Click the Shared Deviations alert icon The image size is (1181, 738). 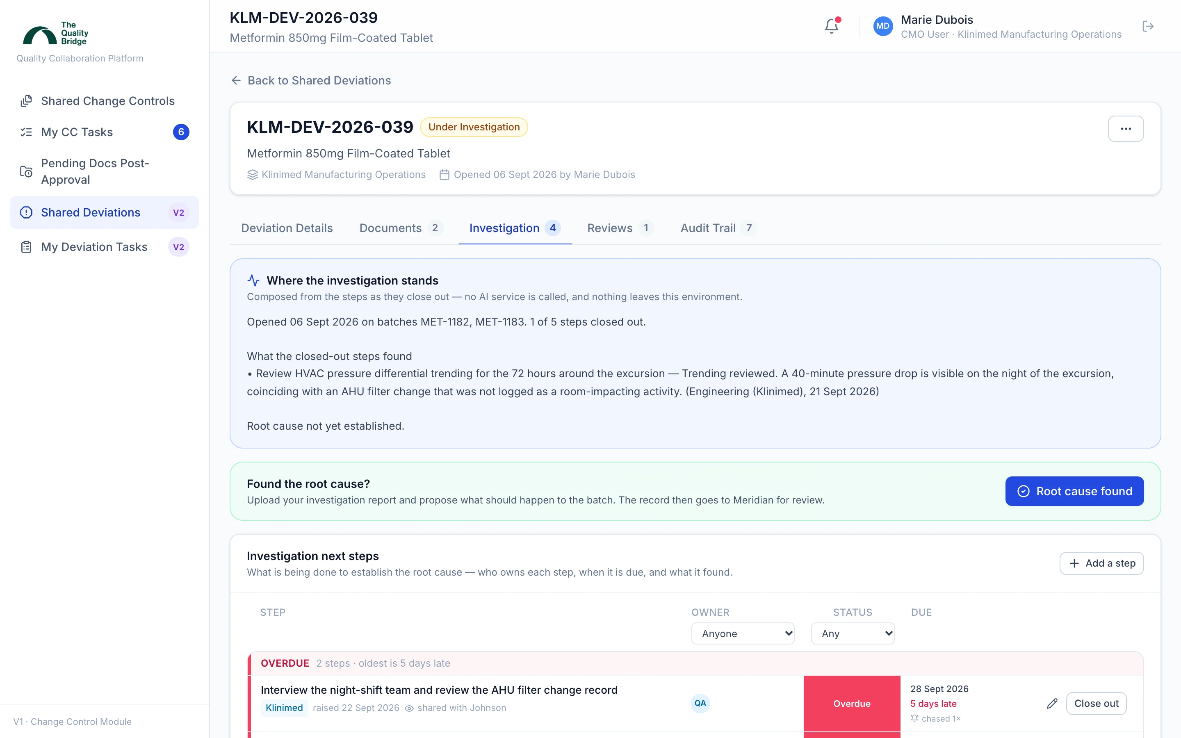click(26, 212)
